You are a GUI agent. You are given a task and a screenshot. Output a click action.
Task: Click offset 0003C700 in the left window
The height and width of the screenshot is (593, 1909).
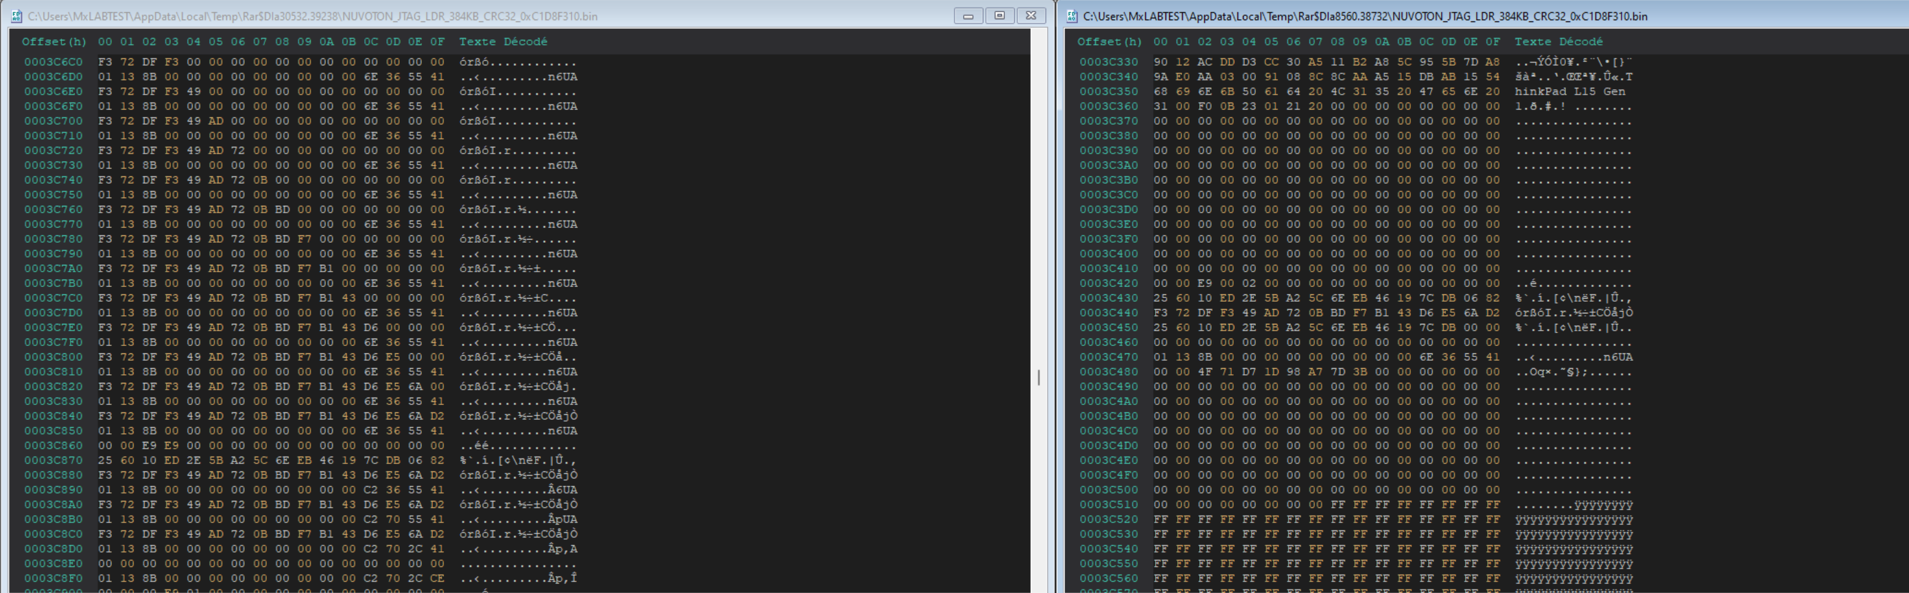tap(54, 122)
